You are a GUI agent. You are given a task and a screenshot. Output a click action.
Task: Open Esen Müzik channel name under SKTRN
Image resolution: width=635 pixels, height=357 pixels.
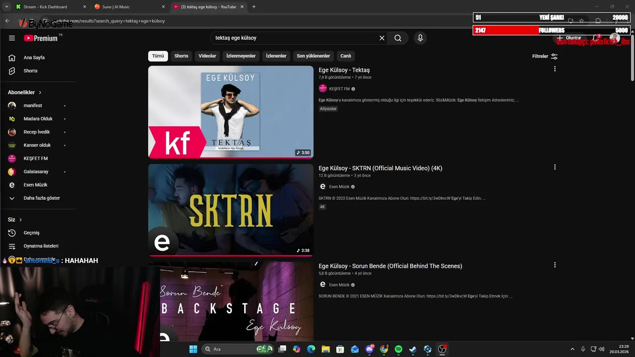click(339, 187)
